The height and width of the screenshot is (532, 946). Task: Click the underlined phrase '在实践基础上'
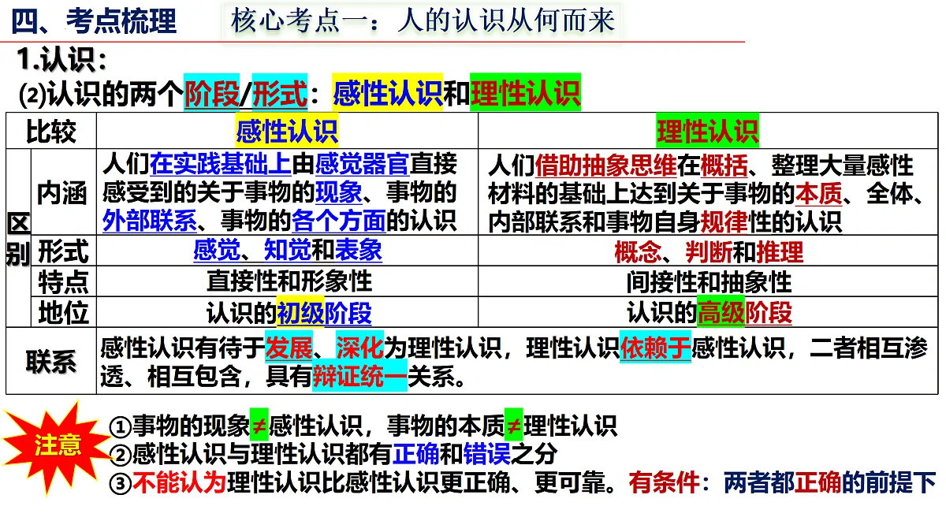coord(220,165)
